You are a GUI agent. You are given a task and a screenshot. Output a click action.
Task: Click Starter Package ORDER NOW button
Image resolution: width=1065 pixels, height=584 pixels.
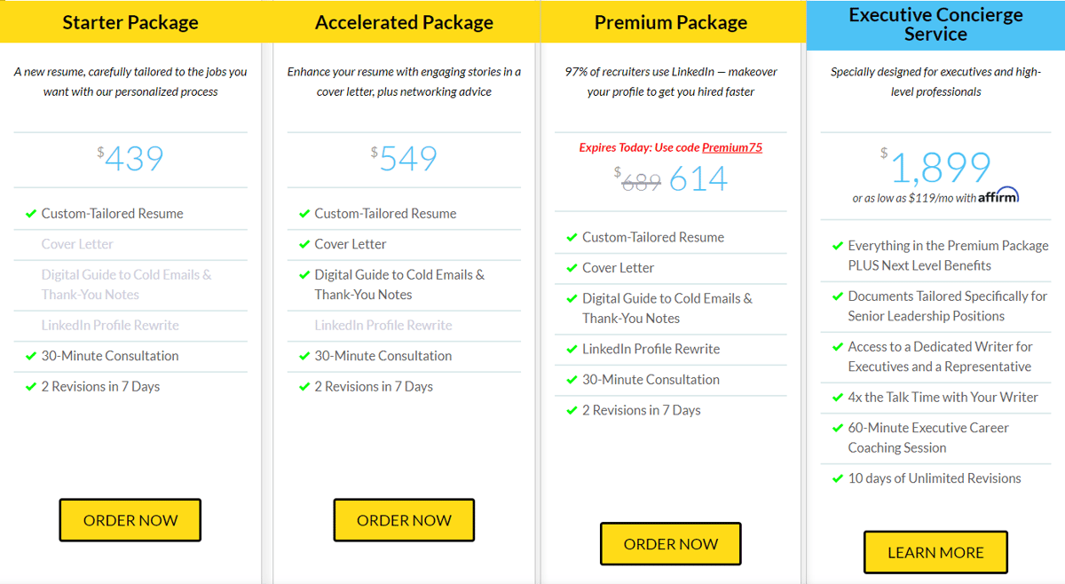click(130, 520)
